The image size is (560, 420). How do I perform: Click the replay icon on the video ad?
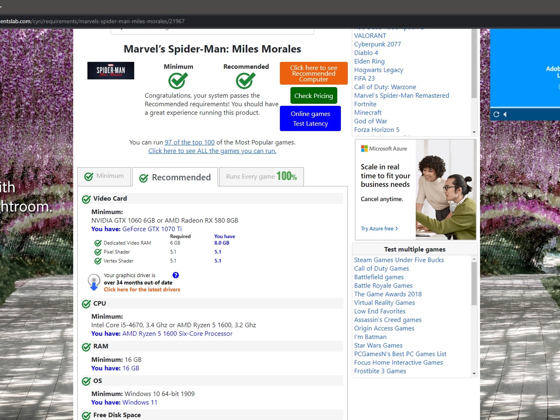tap(496, 114)
